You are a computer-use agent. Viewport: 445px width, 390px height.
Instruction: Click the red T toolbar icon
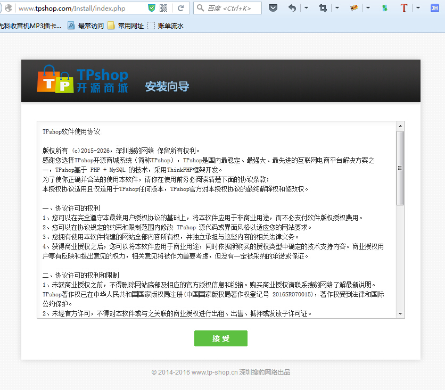tap(403, 8)
